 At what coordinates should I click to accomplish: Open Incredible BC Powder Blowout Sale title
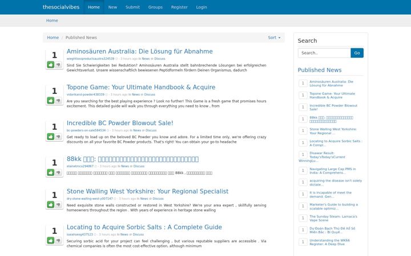[120, 123]
